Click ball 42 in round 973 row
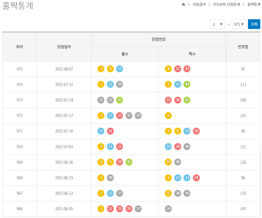The height and width of the screenshot is (218, 262). [187, 100]
